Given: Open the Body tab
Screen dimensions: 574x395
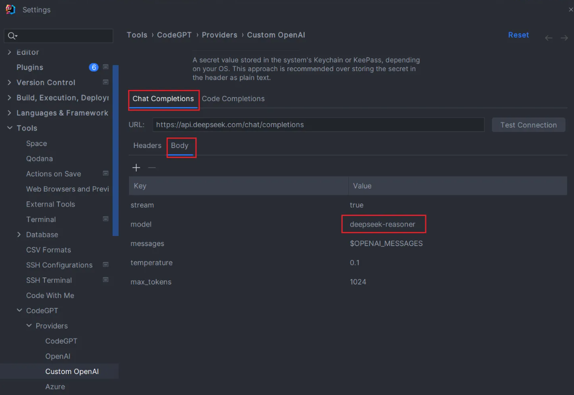Looking at the screenshot, I should click(180, 145).
